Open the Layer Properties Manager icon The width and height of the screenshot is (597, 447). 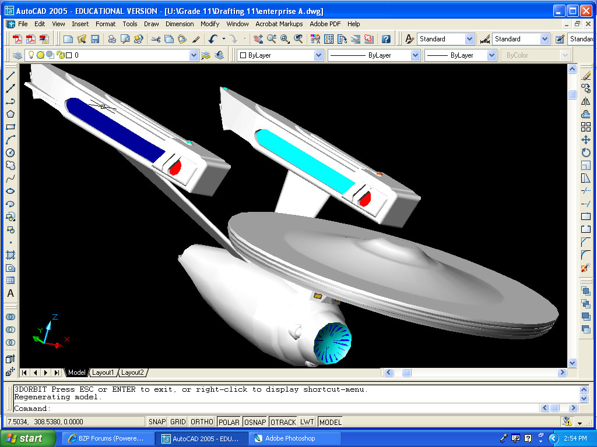[x=17, y=55]
